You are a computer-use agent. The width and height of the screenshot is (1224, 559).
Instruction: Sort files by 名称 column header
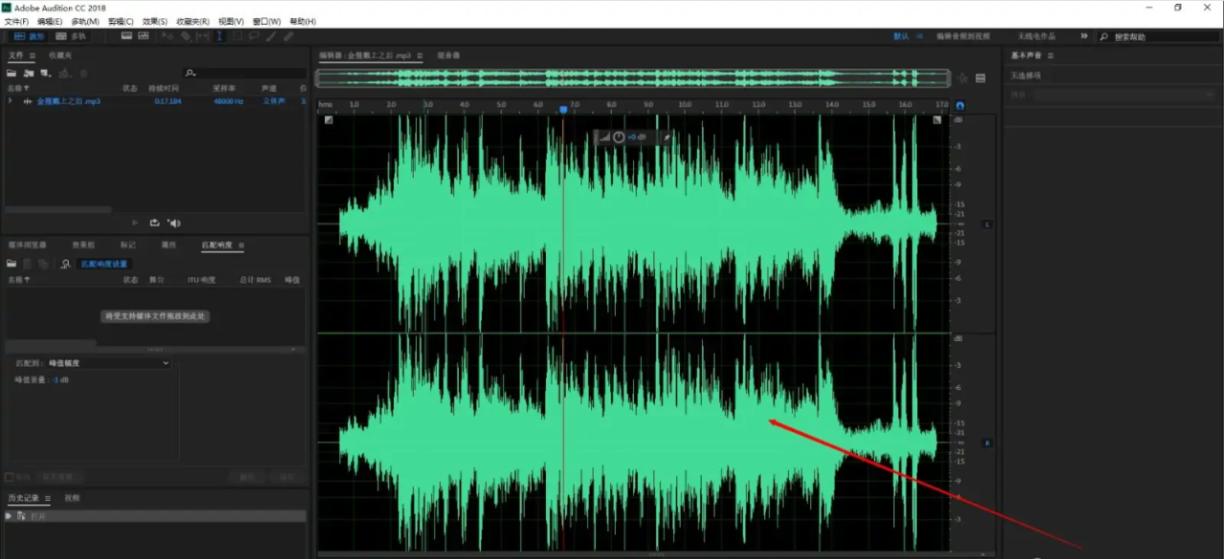point(19,88)
